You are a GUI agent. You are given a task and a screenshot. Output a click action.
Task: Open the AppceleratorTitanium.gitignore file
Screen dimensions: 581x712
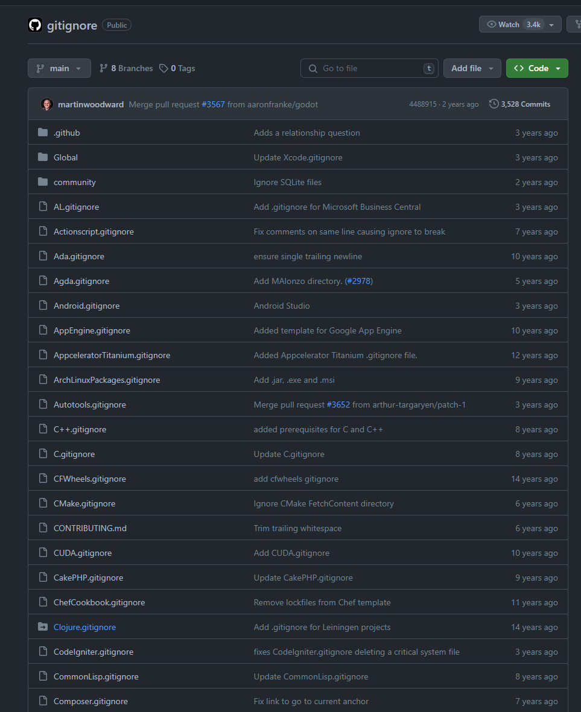coord(112,355)
